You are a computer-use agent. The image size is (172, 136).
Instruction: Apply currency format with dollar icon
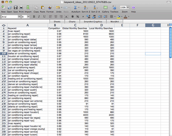point(73,17)
